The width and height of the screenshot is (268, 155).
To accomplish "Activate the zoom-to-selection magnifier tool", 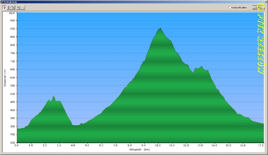I will (13, 7).
